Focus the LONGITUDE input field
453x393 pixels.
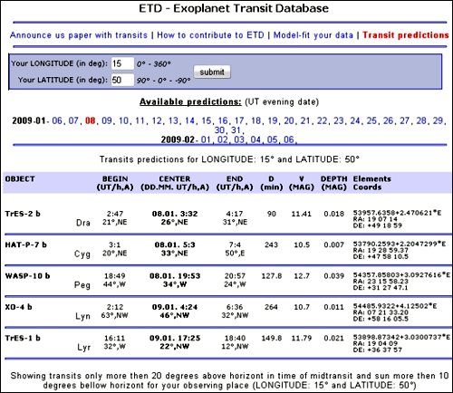point(122,63)
